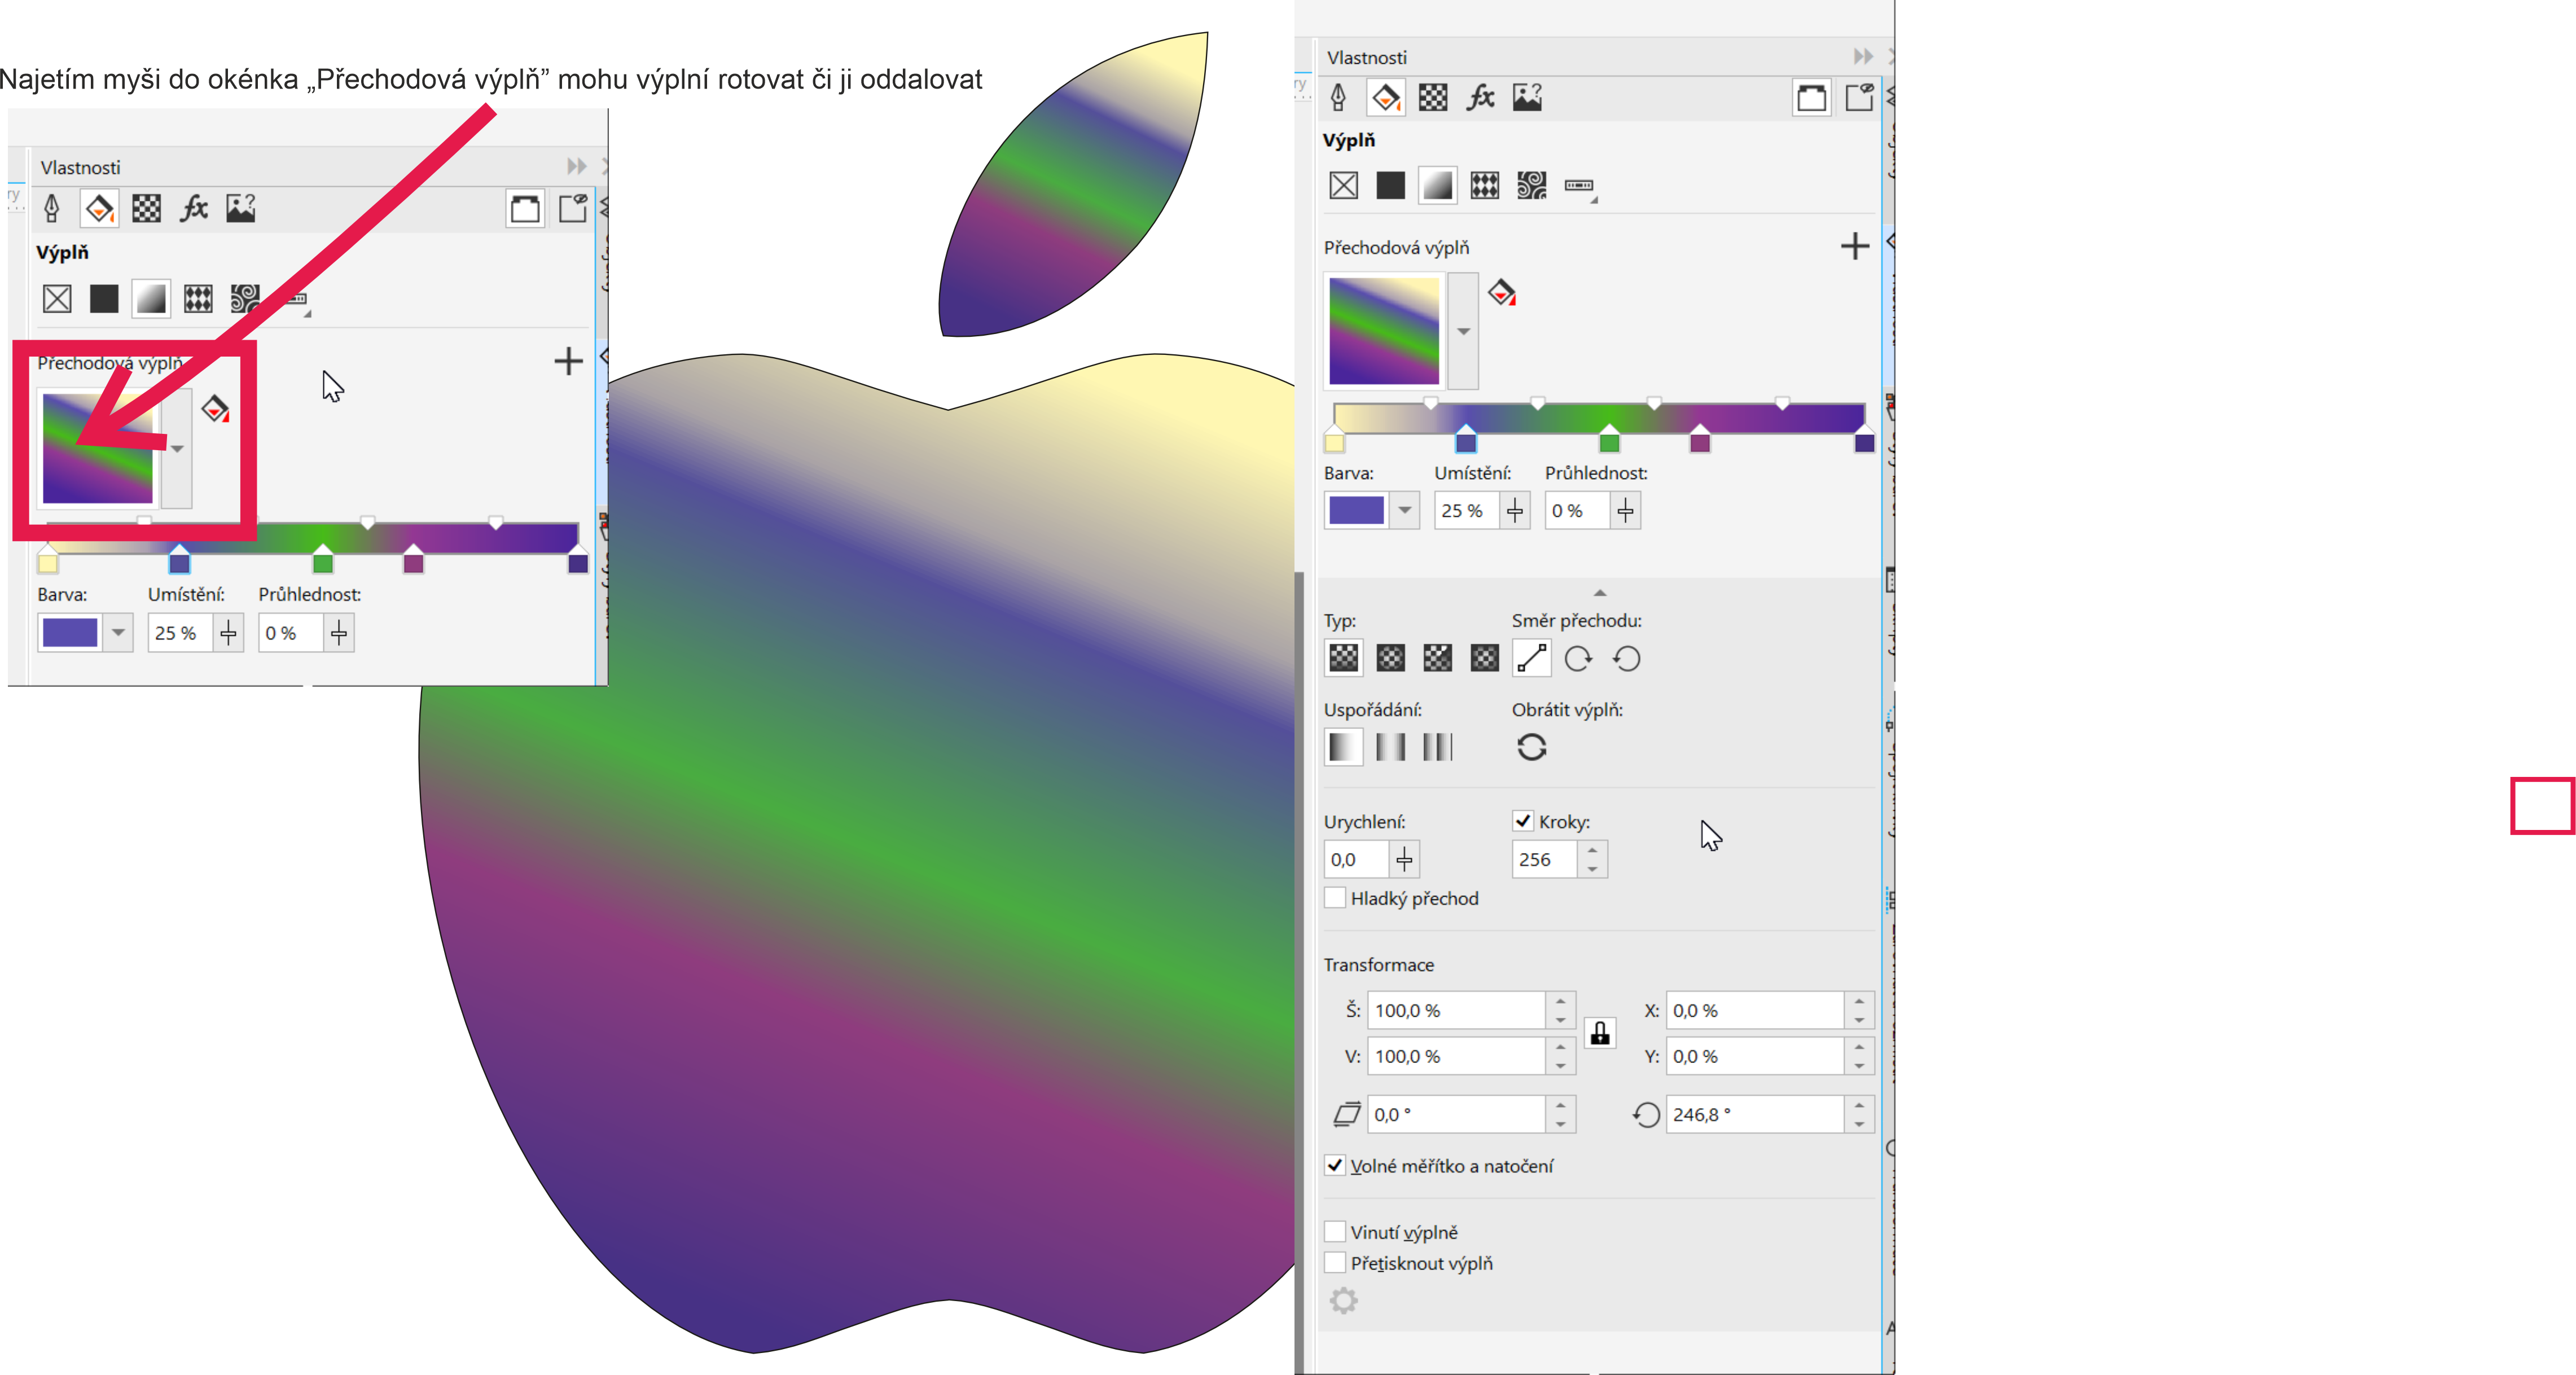Image resolution: width=2576 pixels, height=1375 pixels.
Task: Disable Volné měřítko a natočení checkbox
Action: pos(1335,1165)
